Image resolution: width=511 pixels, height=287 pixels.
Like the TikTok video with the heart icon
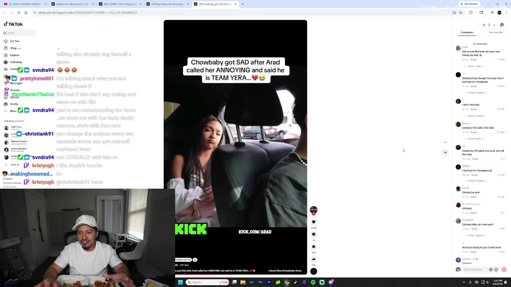[313, 222]
